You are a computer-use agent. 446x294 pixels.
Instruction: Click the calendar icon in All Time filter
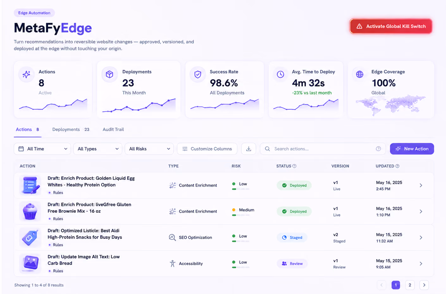(x=21, y=149)
